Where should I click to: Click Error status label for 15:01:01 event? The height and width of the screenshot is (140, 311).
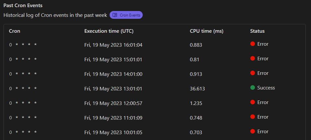263,59
